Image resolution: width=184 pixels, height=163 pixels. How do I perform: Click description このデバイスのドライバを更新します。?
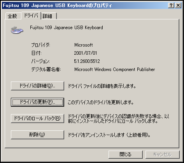point(101,102)
